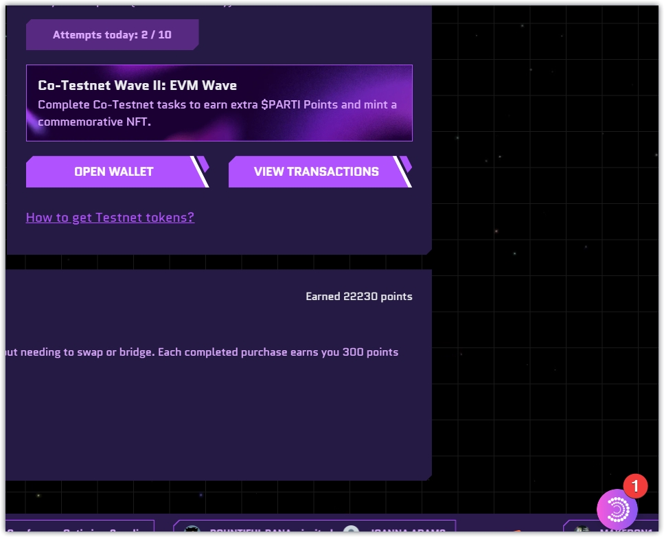664x537 pixels.
Task: Select the MAKERON1 name in bottom ticker
Action: [x=626, y=532]
